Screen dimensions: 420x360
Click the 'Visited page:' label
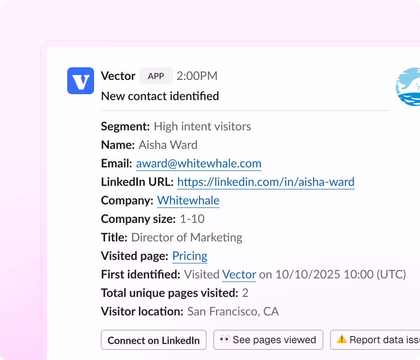[134, 256]
